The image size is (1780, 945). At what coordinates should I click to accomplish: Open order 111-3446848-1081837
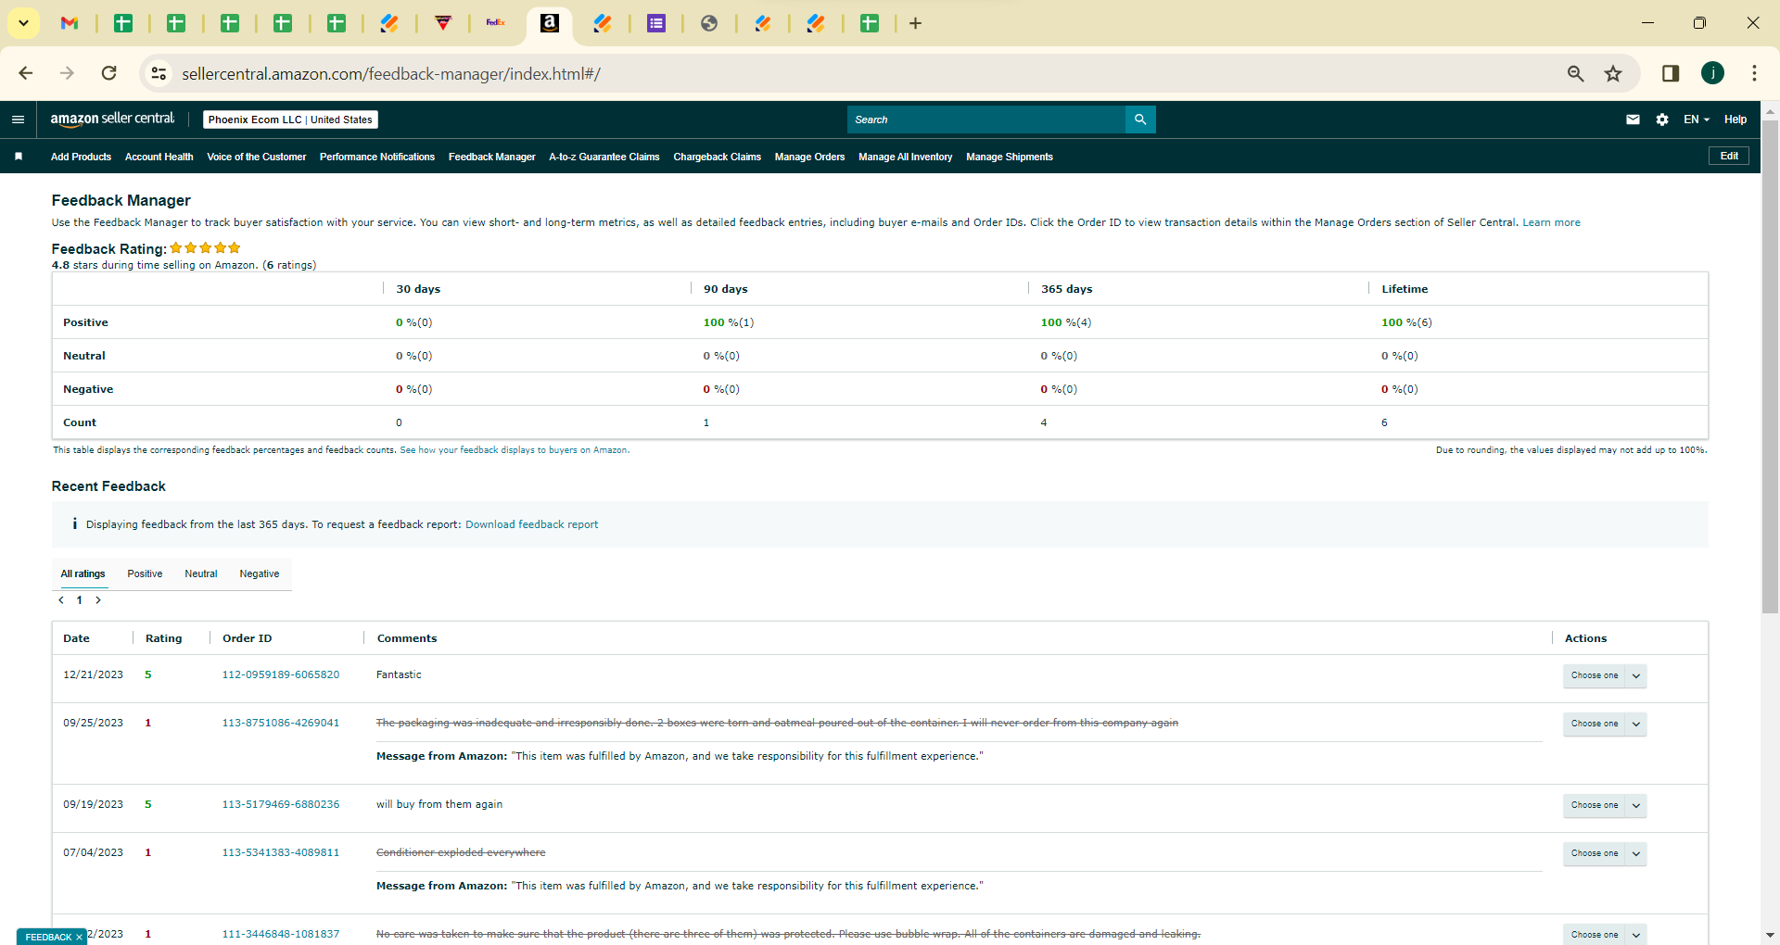coord(281,934)
